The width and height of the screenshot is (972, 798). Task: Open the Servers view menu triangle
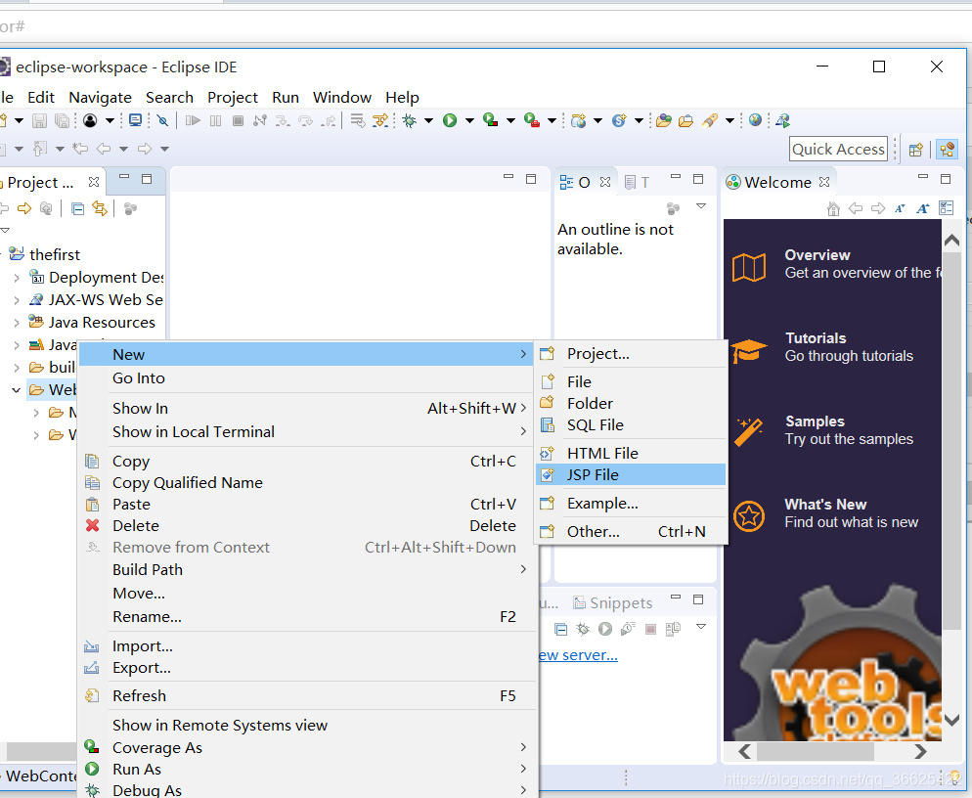pos(701,627)
